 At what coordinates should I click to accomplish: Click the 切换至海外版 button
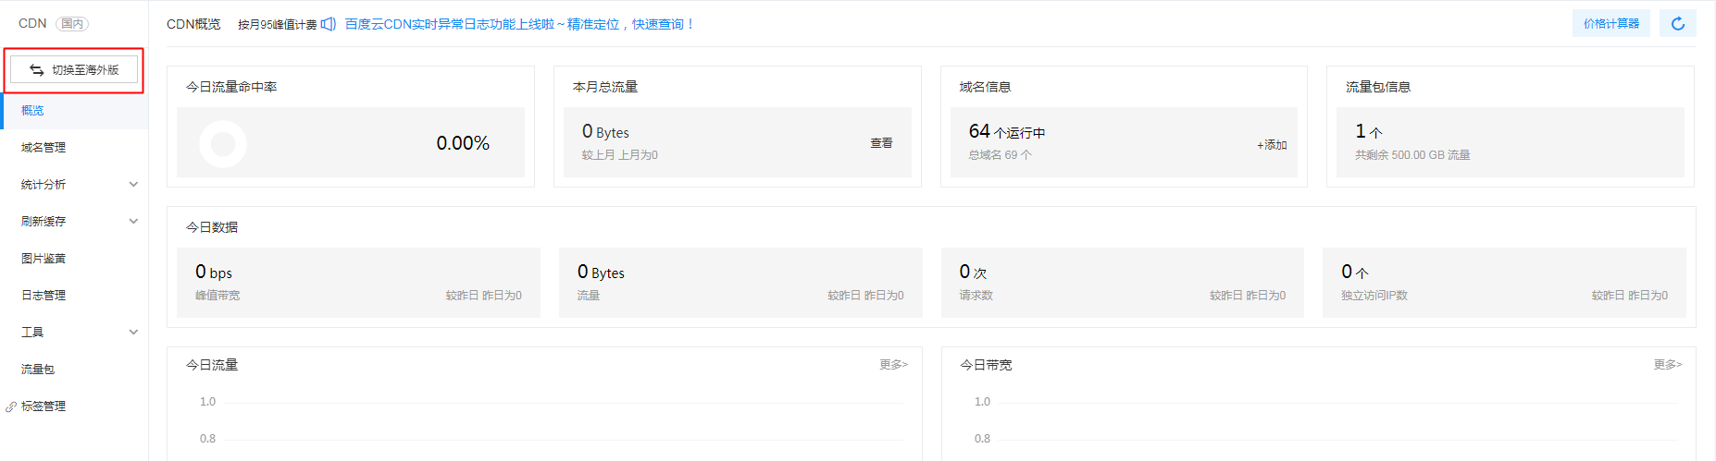74,70
